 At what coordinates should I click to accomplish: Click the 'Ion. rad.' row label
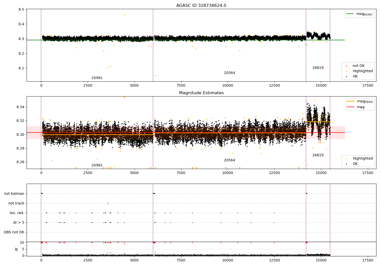click(17, 213)
